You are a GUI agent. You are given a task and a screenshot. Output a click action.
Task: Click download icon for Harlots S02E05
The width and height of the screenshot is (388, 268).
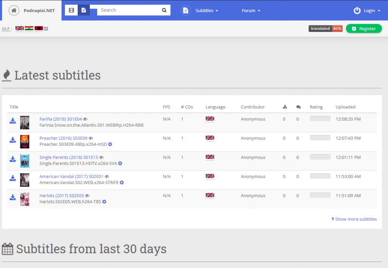[13, 198]
